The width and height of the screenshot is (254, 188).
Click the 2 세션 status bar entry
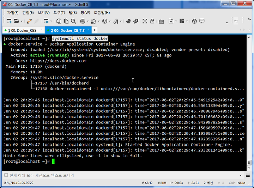coord(208,183)
